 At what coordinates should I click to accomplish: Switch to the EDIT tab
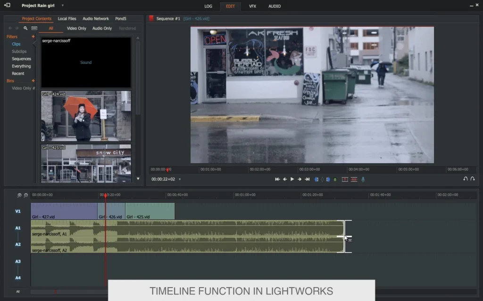pos(230,6)
